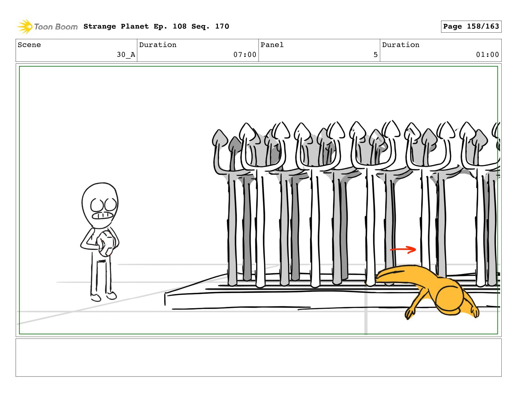Select the panel number '5'
The height and width of the screenshot is (400, 518).
pyautogui.click(x=375, y=55)
